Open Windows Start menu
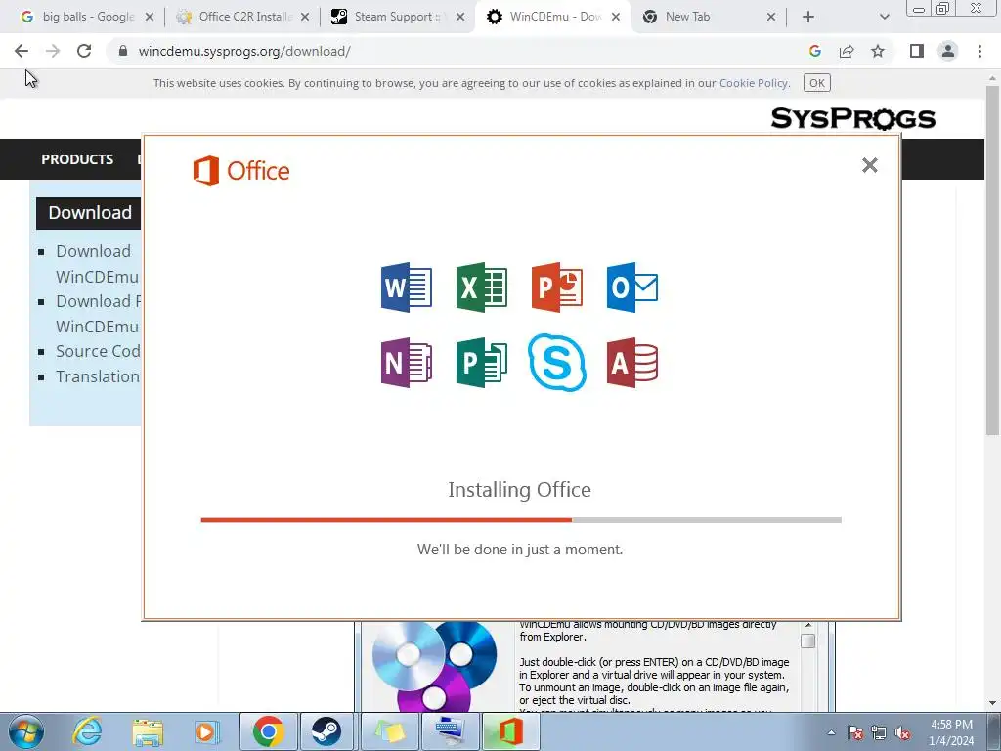Screen dimensions: 1001x751 [26, 731]
